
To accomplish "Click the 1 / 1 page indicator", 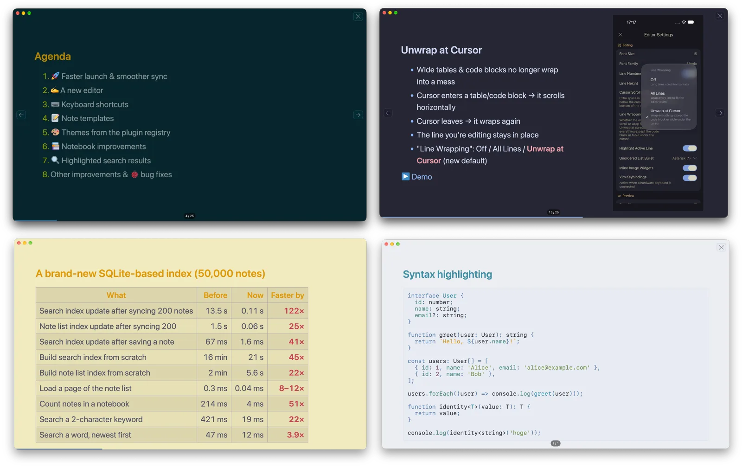I will point(556,443).
